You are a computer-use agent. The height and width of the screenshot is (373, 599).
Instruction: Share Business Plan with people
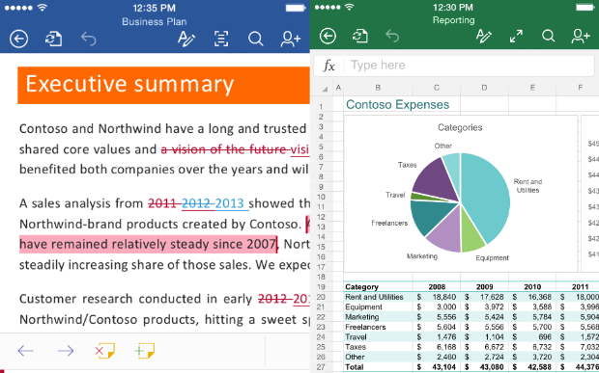[291, 39]
